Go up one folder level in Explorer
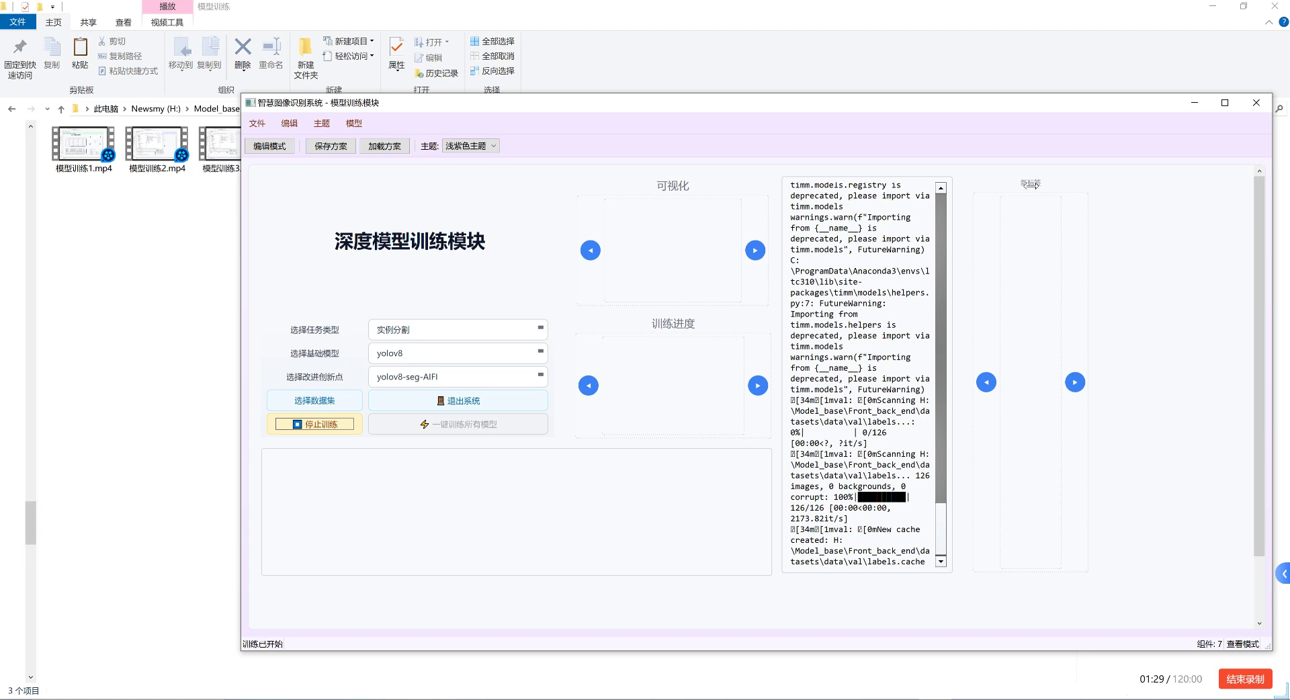 tap(61, 109)
